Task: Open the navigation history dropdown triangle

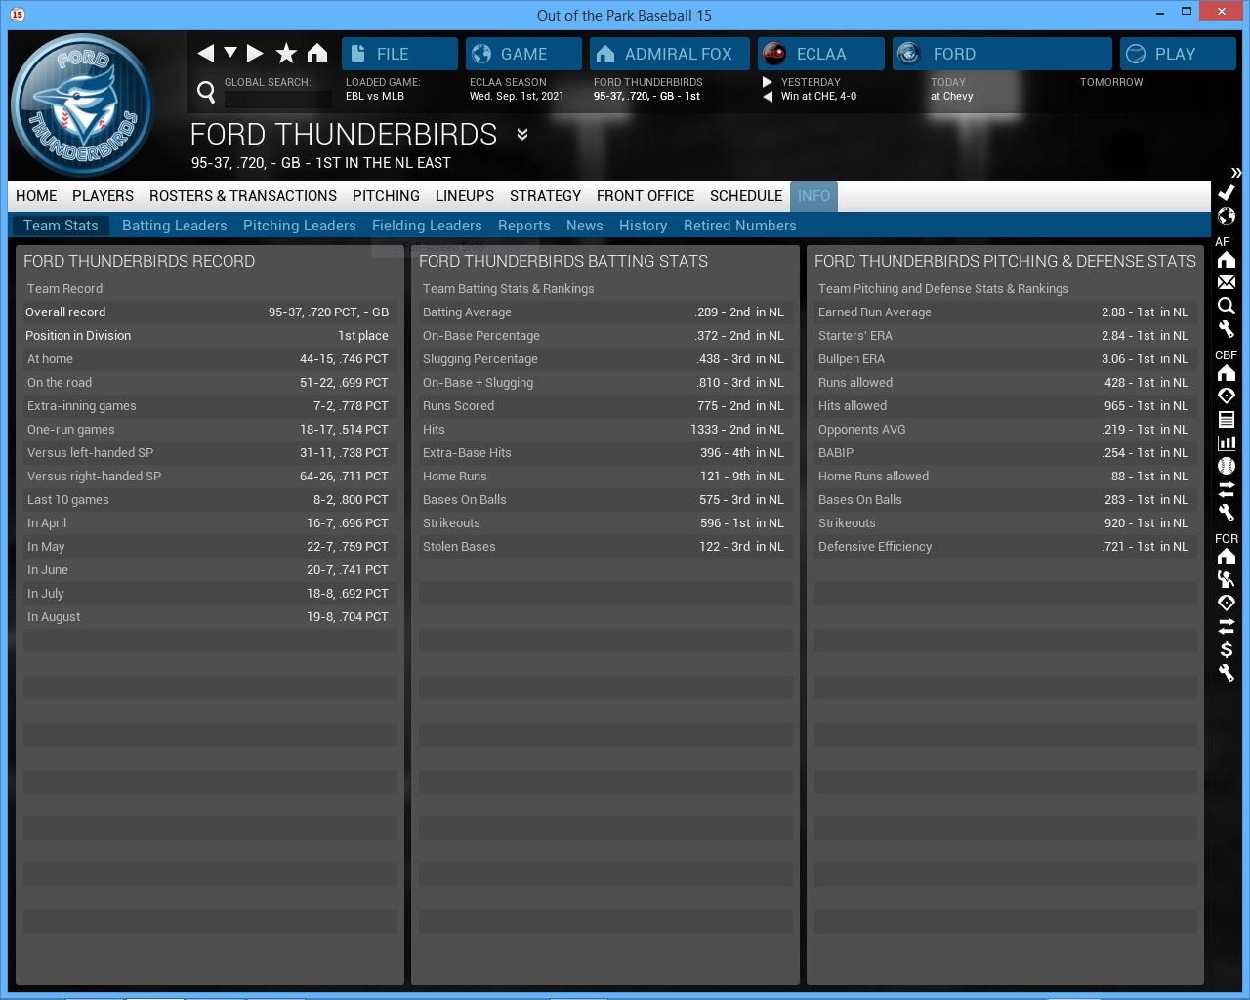Action: pyautogui.click(x=230, y=53)
